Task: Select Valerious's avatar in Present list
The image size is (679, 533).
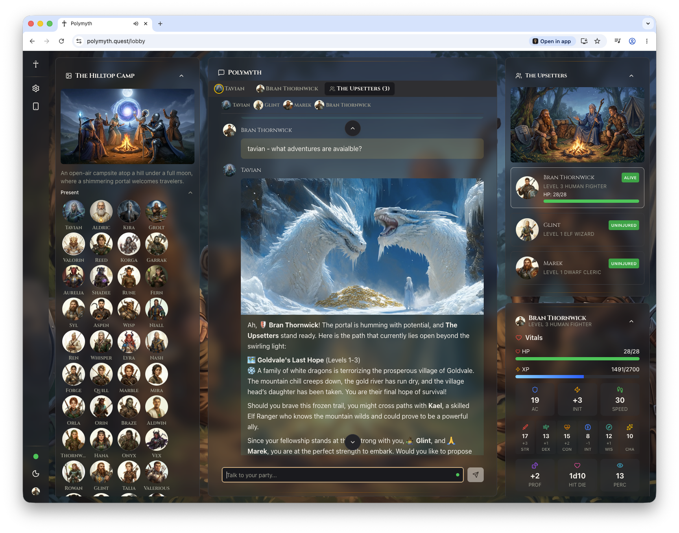Action: (157, 472)
